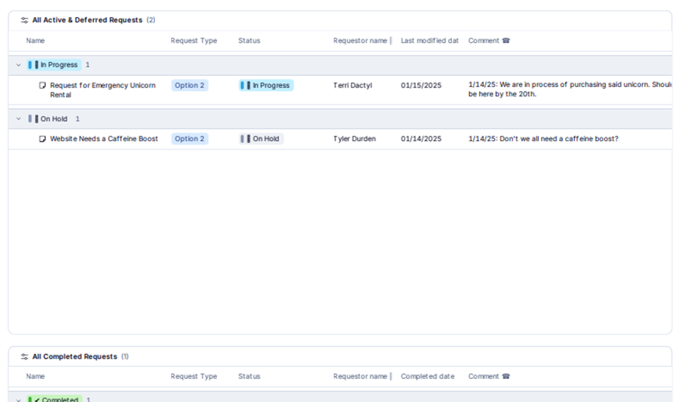
Task: Open Request for Emergency Unicorn Rental
Action: [103, 90]
